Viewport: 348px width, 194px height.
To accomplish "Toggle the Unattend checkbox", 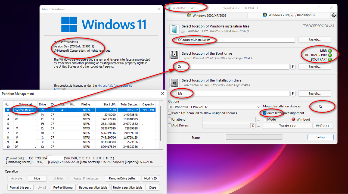I will point(170,120).
